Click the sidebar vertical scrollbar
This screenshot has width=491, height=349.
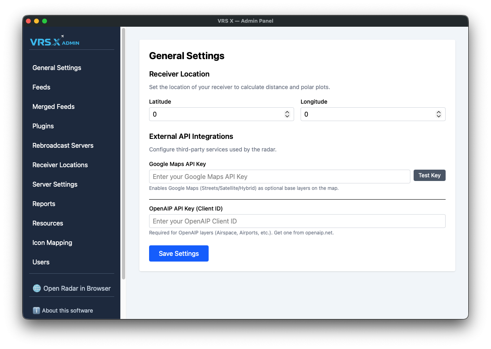pyautogui.click(x=124, y=154)
